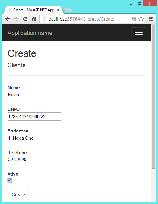158x204 pixels.
Task: Select the Create - My ASP.NET App tab
Action: (33, 10)
